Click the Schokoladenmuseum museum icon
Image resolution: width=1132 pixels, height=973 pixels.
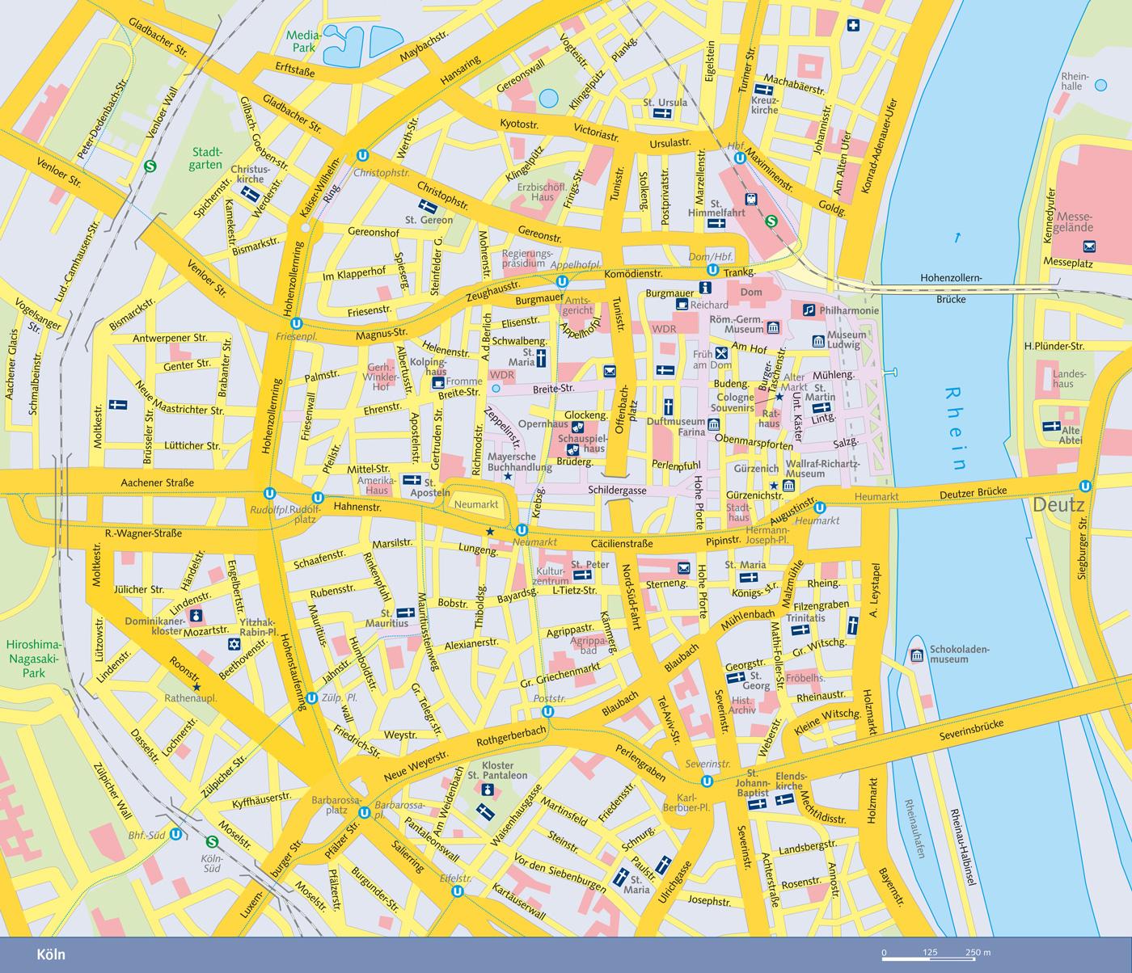916,655
